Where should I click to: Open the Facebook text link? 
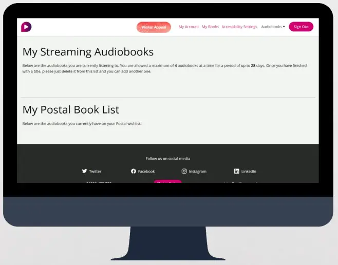[x=146, y=172]
